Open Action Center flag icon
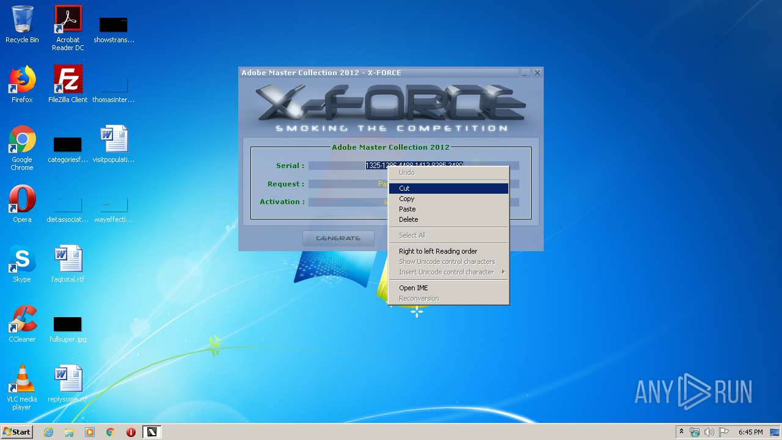The height and width of the screenshot is (440, 782). tap(724, 432)
